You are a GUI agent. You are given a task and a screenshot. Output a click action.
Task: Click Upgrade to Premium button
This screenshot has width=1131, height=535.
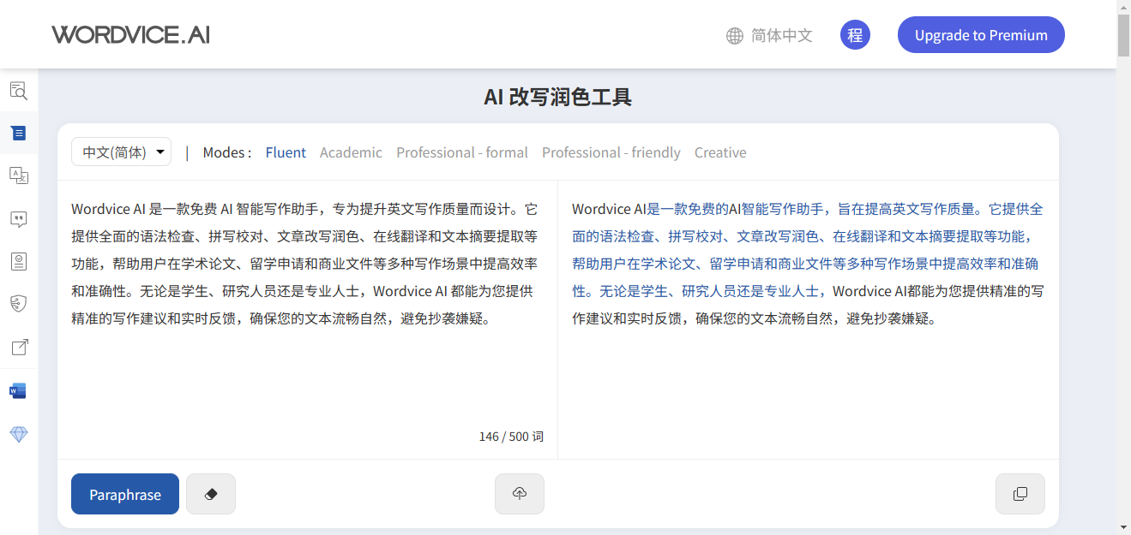pyautogui.click(x=981, y=35)
